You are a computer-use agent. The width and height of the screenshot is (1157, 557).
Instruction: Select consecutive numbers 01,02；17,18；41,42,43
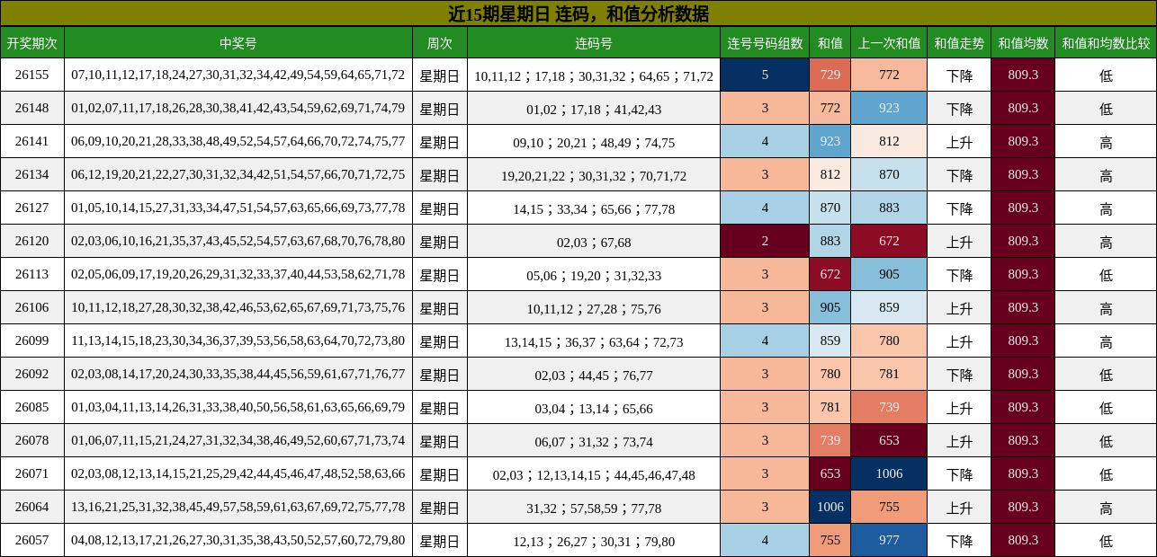click(x=594, y=109)
